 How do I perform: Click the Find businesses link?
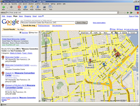click(44, 26)
